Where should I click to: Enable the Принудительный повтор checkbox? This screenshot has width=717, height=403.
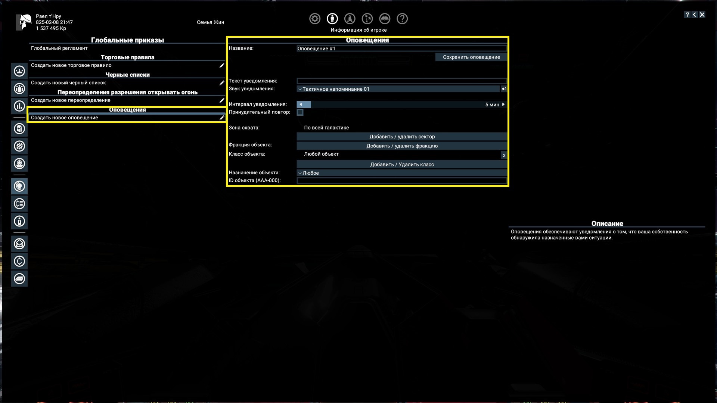pos(300,112)
